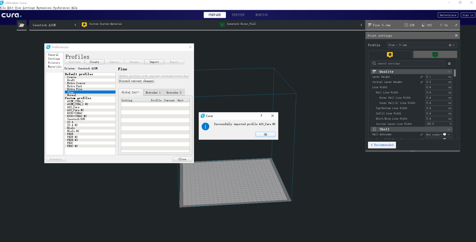Viewport: 476px width, 242px height.
Task: Select custom profile PROB #3
Action: (x=90, y=140)
